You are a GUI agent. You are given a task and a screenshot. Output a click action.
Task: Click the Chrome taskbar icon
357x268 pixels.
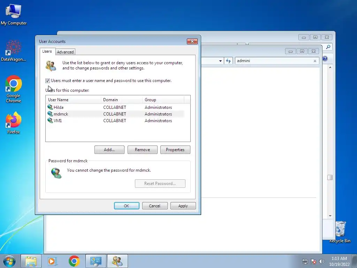coord(74,261)
